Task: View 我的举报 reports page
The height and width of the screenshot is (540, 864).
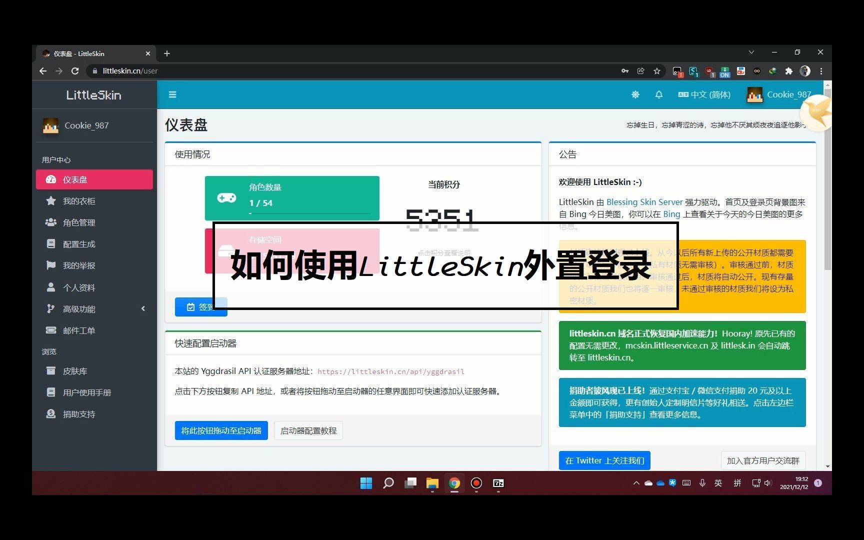Action: 78,265
